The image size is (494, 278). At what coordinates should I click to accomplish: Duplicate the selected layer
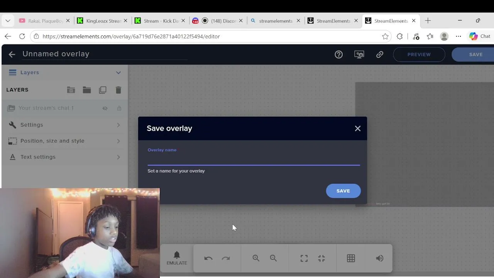tap(103, 90)
